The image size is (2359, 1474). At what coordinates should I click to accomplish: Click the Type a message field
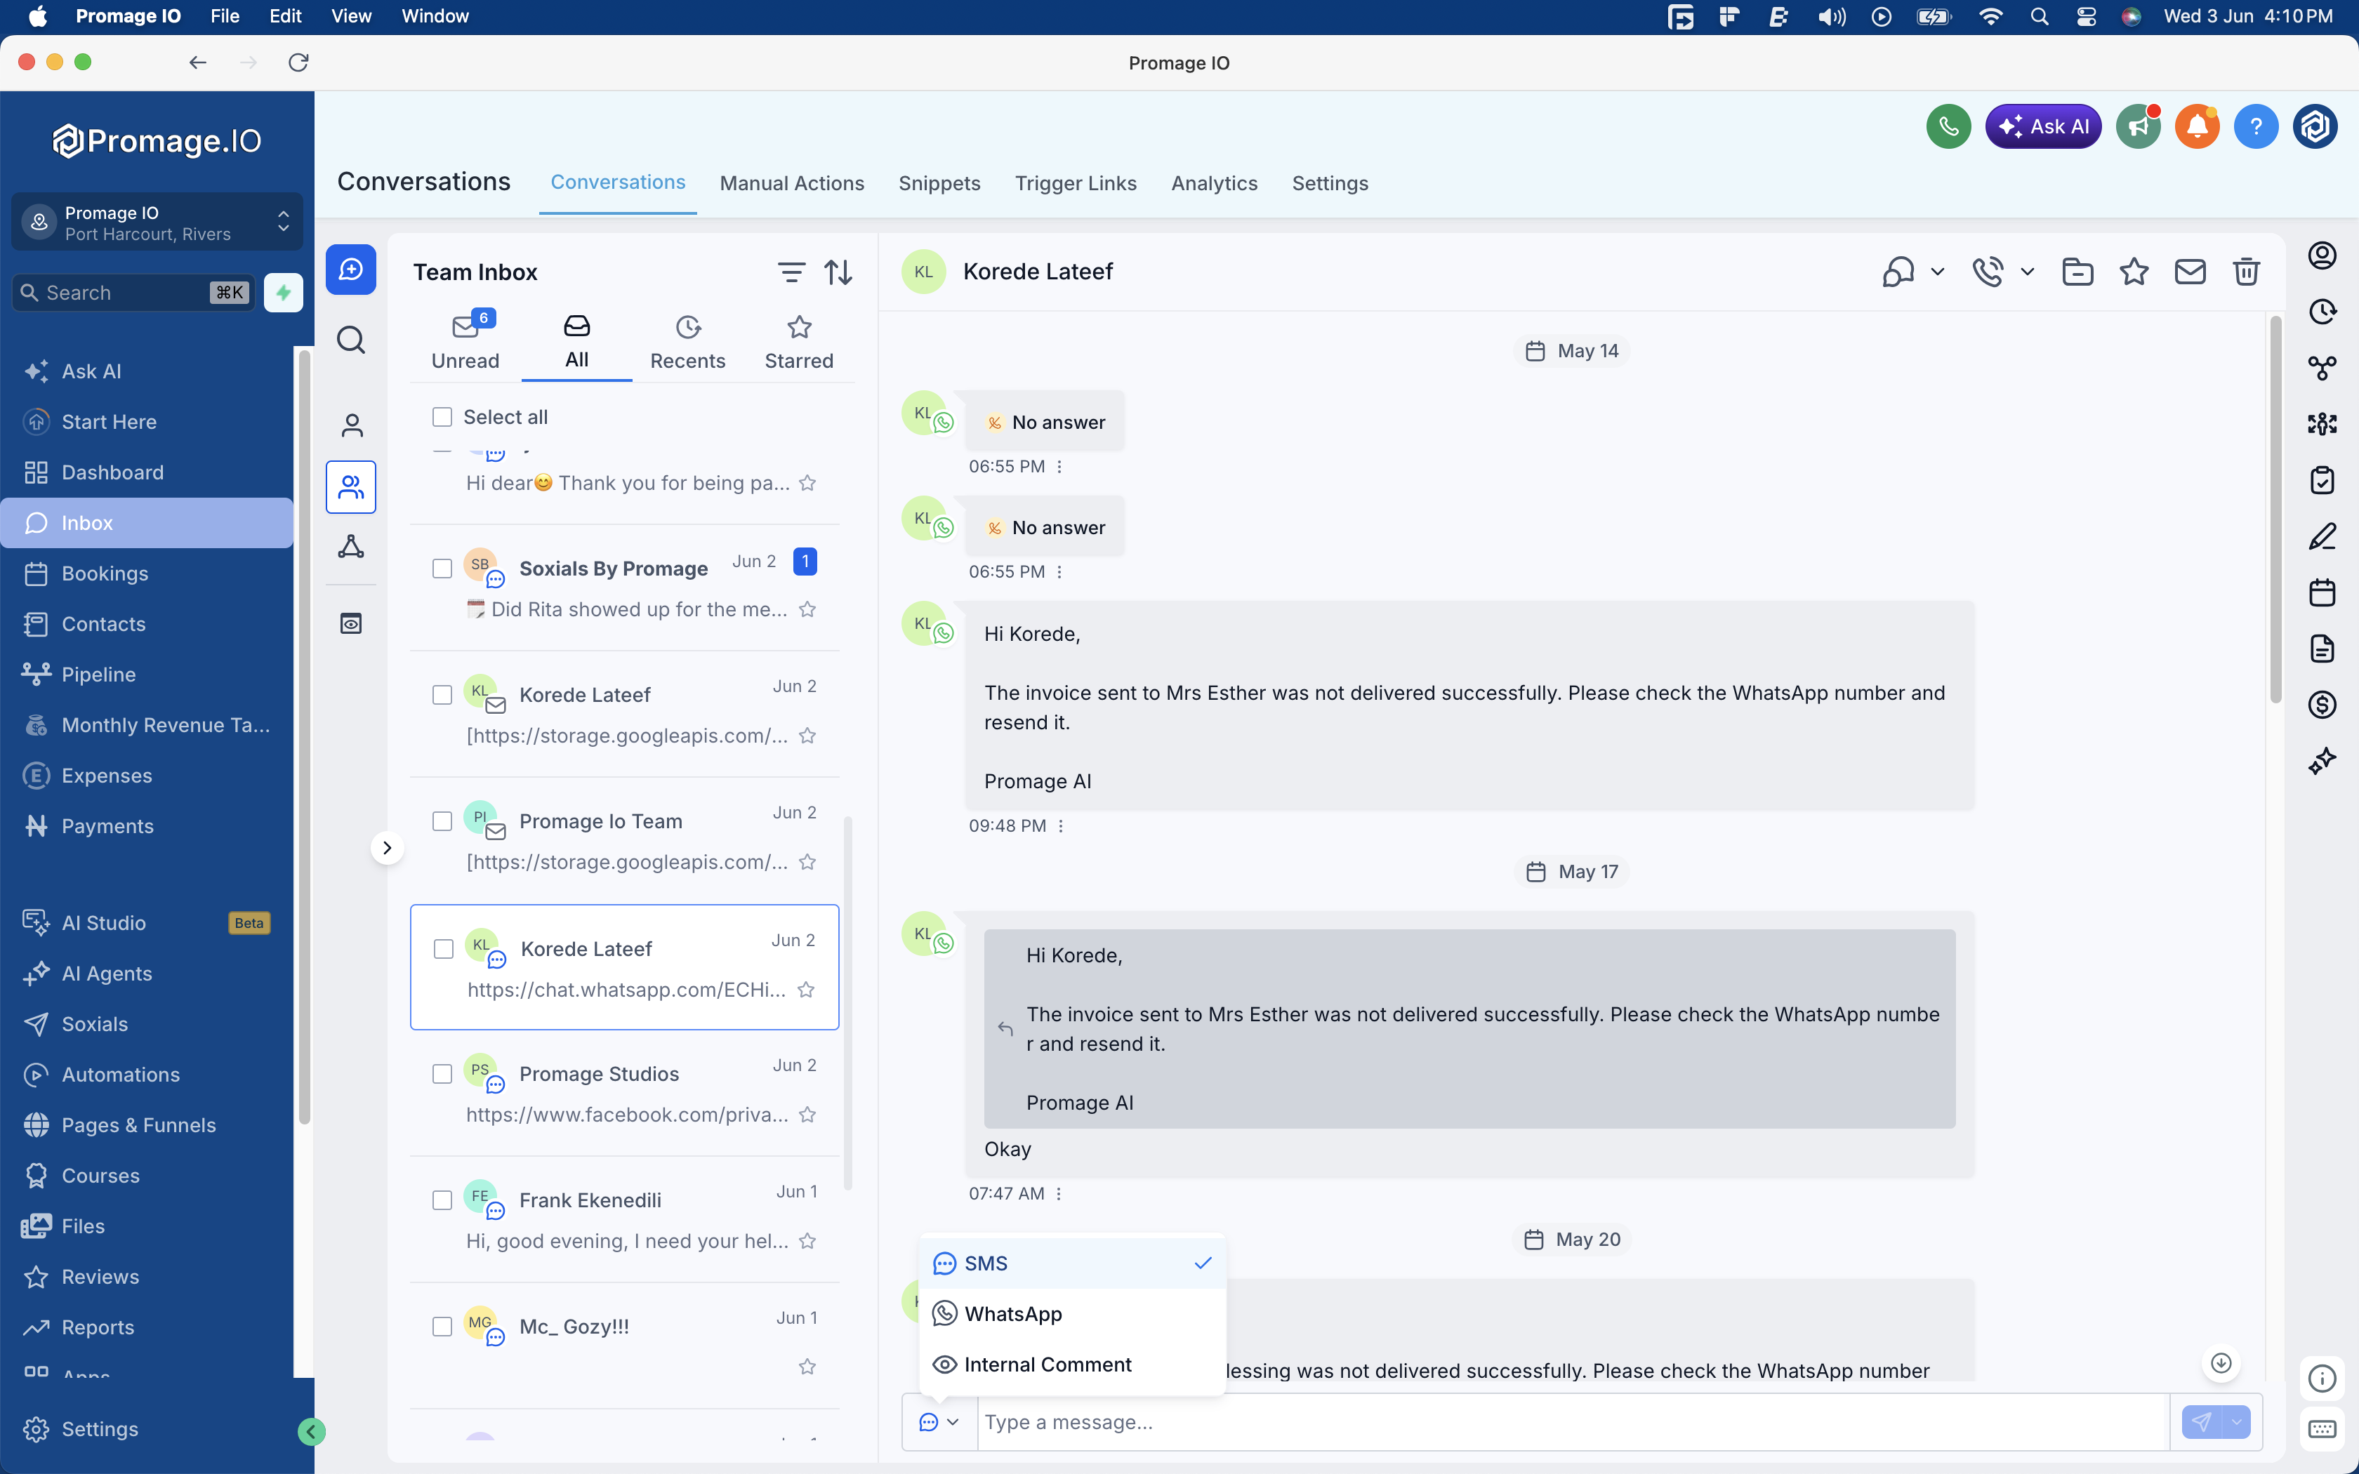[1573, 1422]
